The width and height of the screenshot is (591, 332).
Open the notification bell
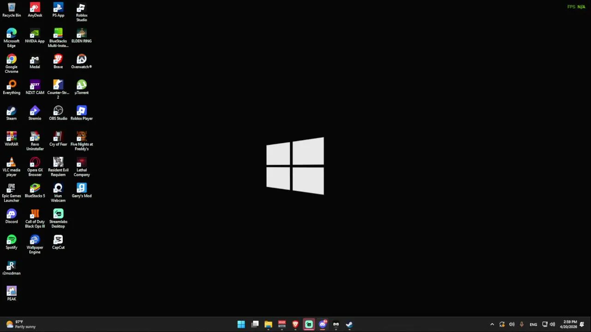(582, 325)
